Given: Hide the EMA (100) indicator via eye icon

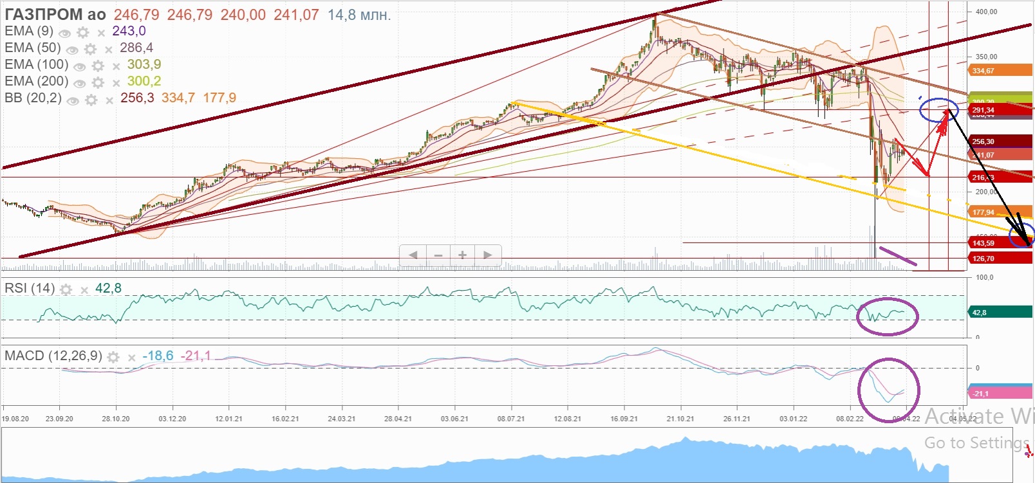Looking at the screenshot, I should [x=80, y=66].
